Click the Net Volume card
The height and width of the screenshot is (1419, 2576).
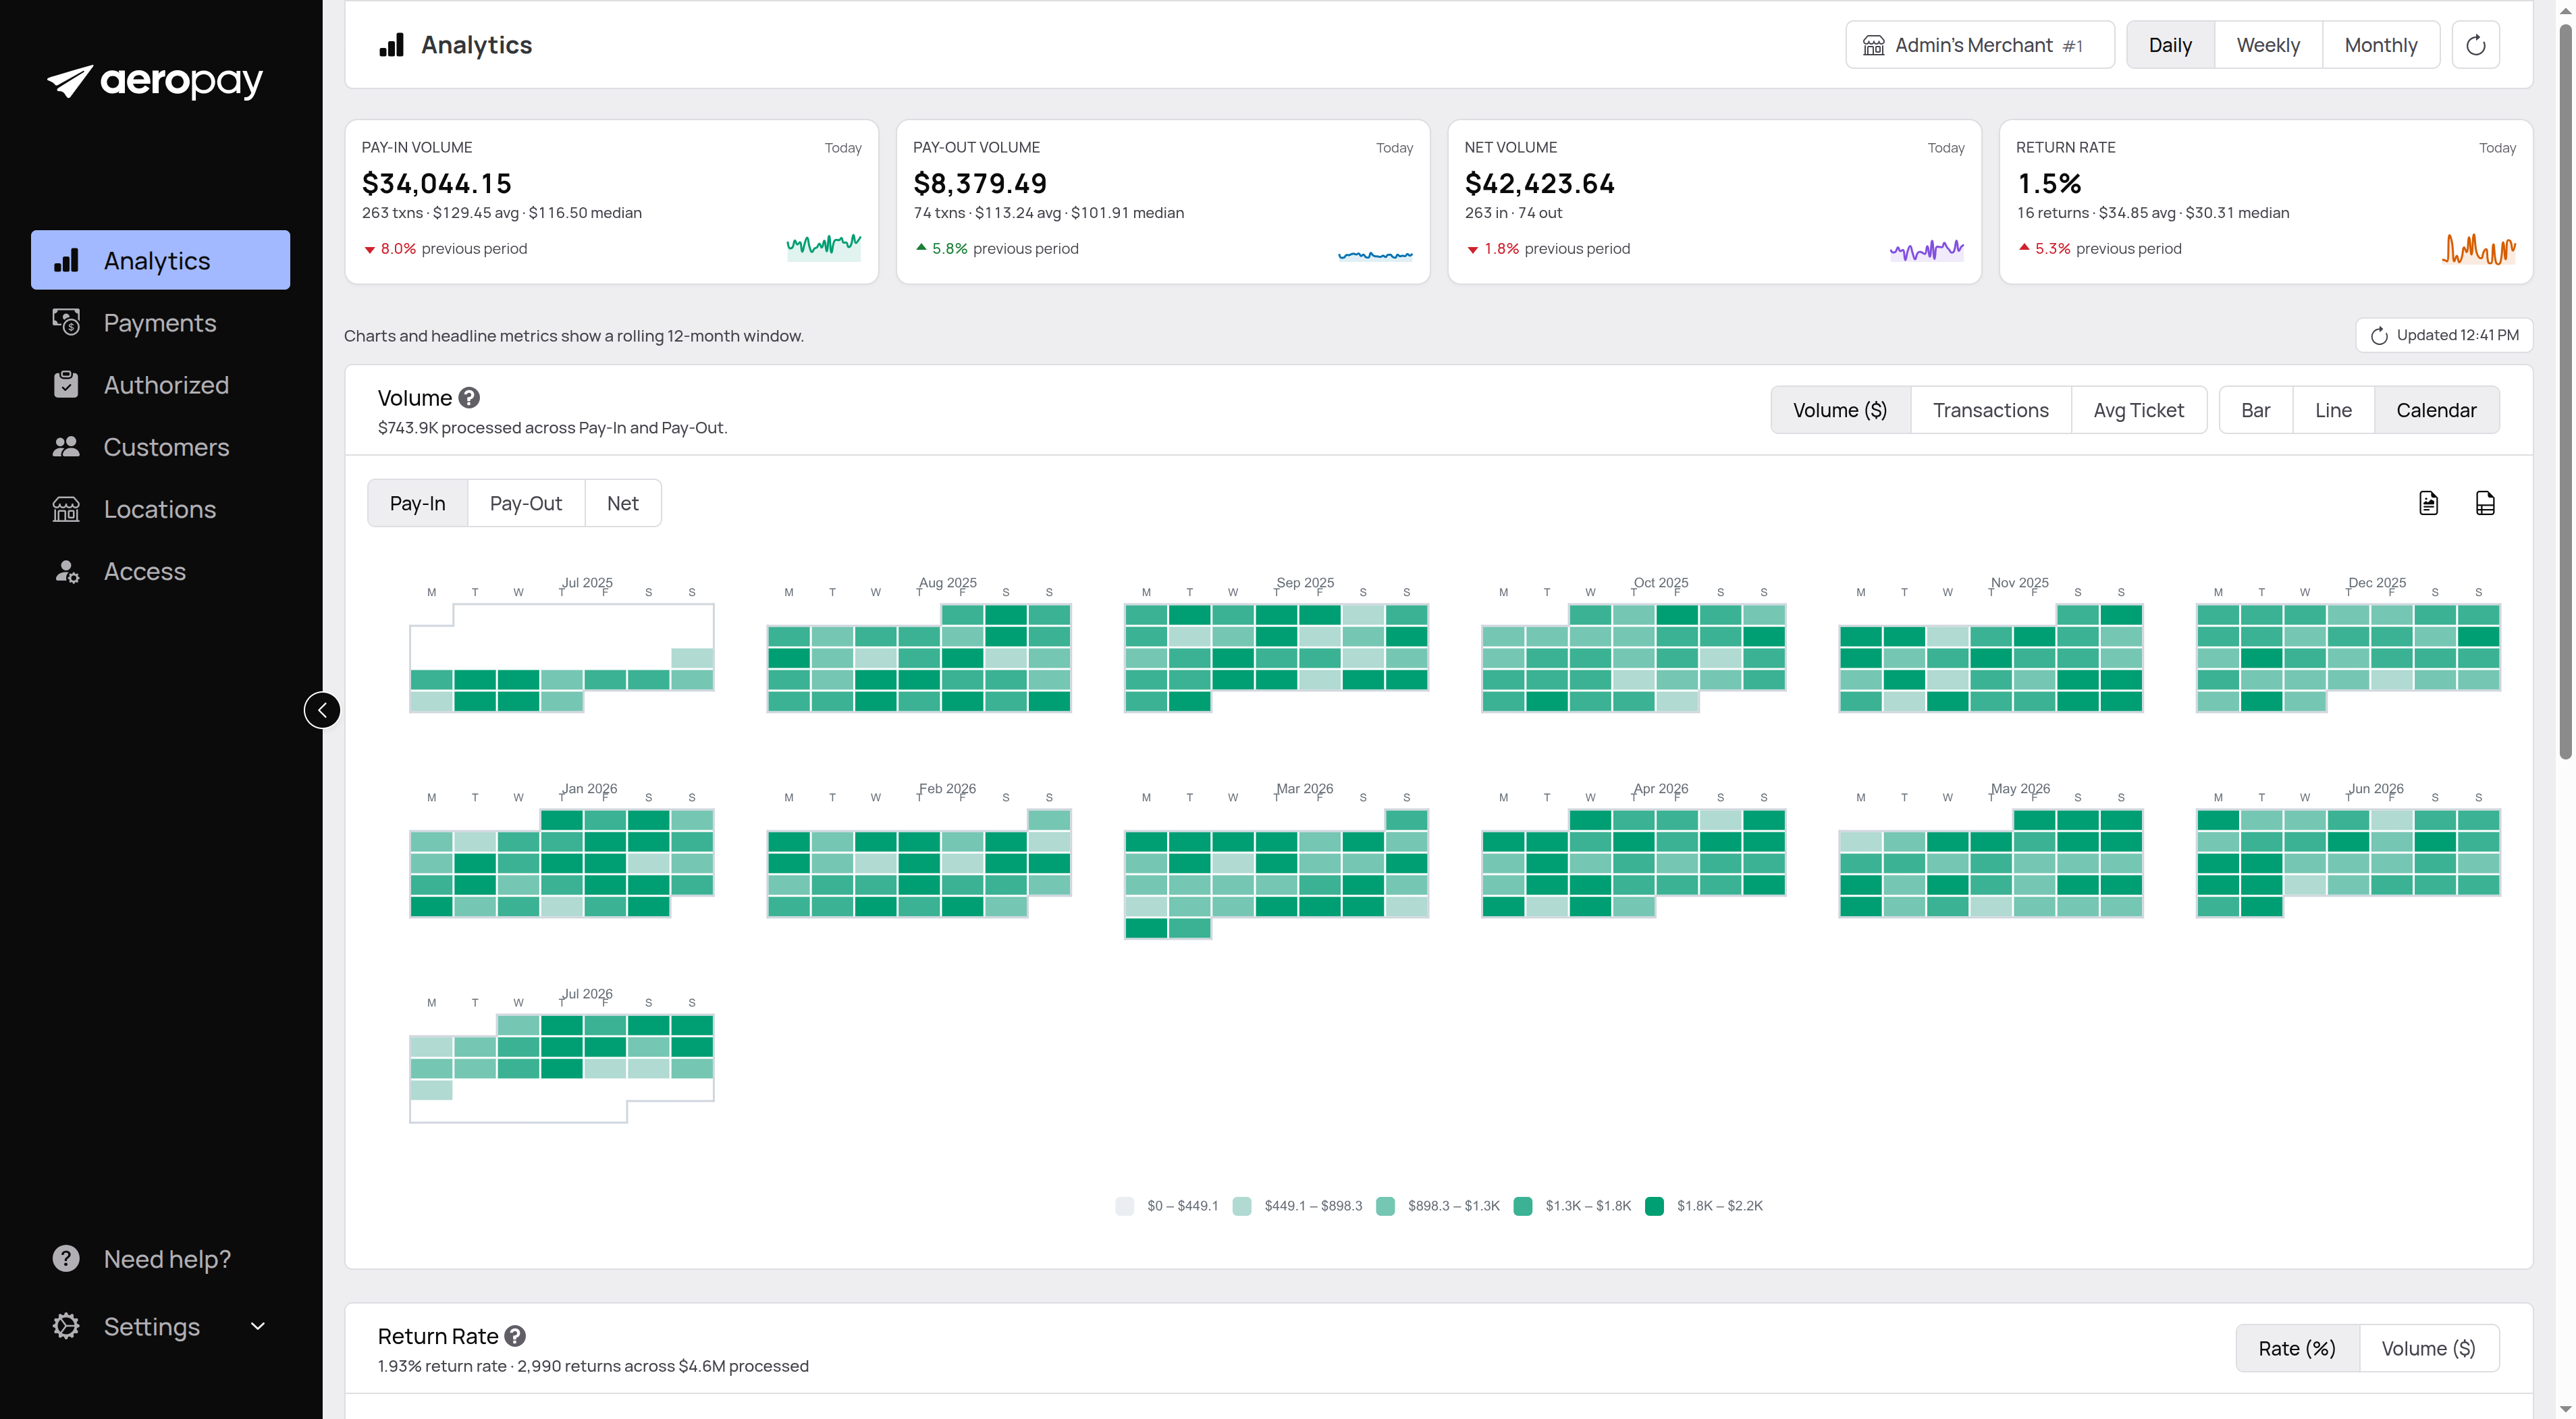pyautogui.click(x=1714, y=202)
